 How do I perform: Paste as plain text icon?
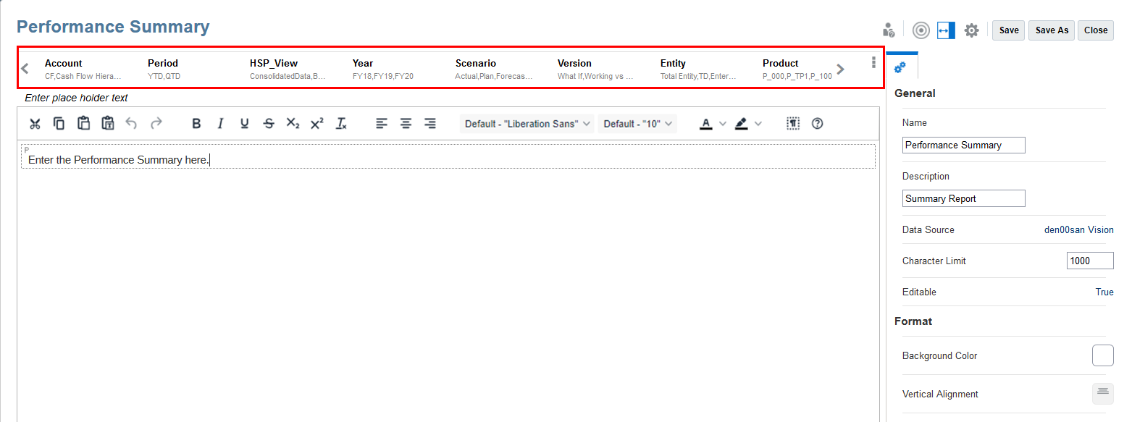click(x=108, y=123)
